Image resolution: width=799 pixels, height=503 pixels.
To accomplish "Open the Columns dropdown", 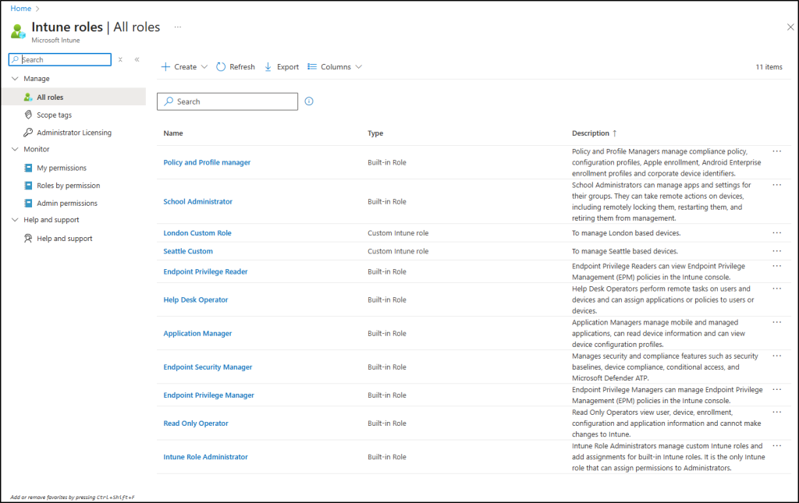I will pyautogui.click(x=334, y=66).
